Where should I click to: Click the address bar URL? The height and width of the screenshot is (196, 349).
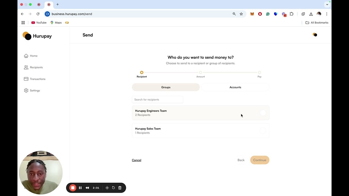pos(72,14)
